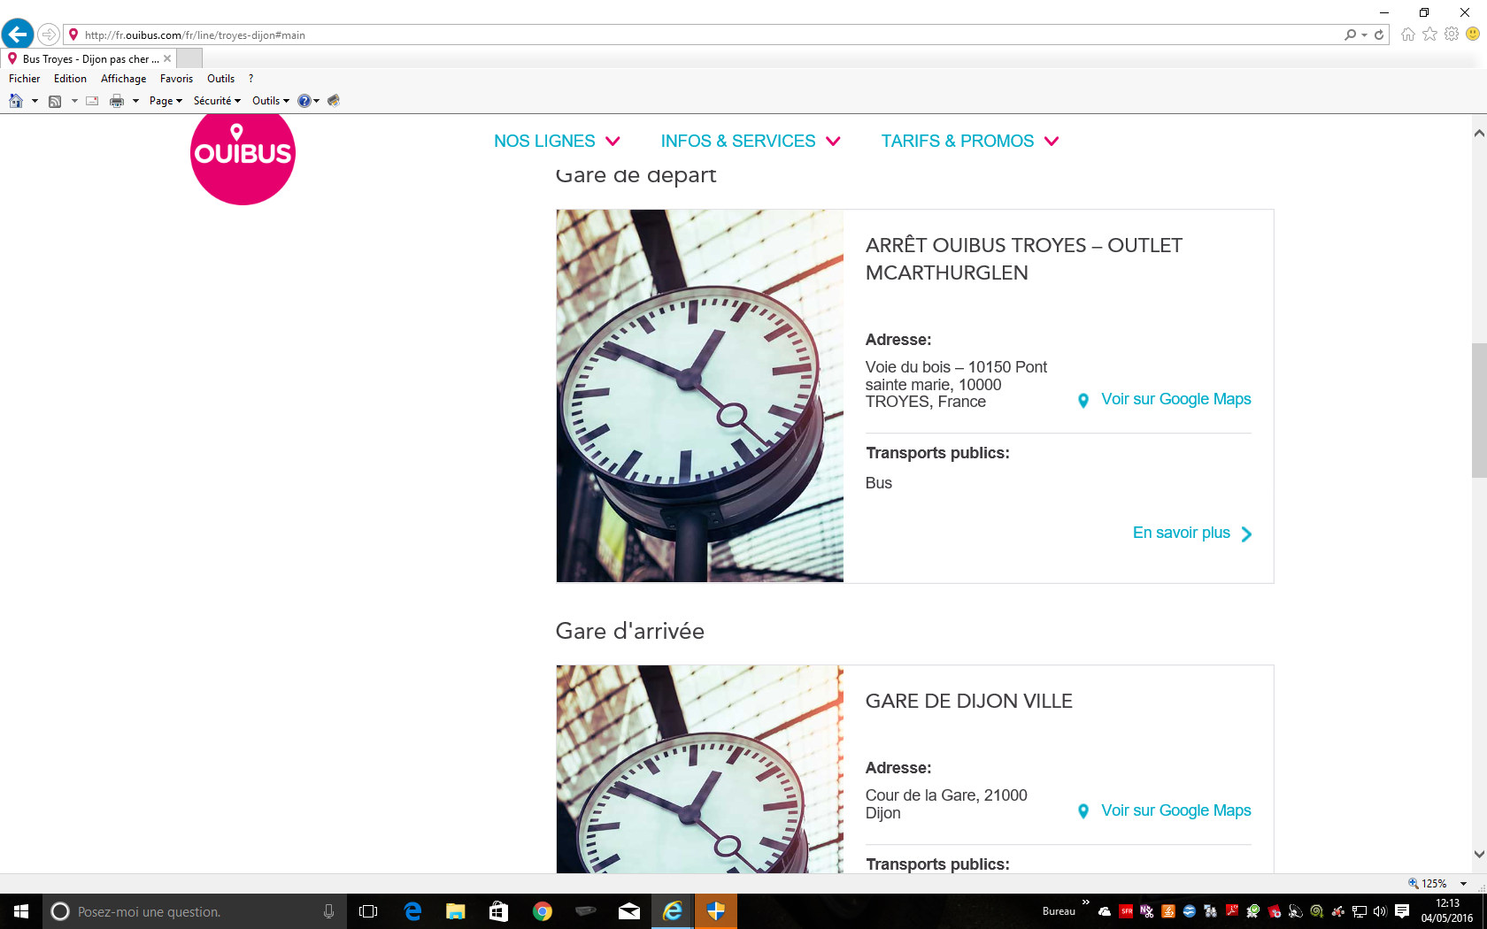Screen dimensions: 1487x929
Task: Launch Microsoft Edge from taskbar
Action: 412,911
